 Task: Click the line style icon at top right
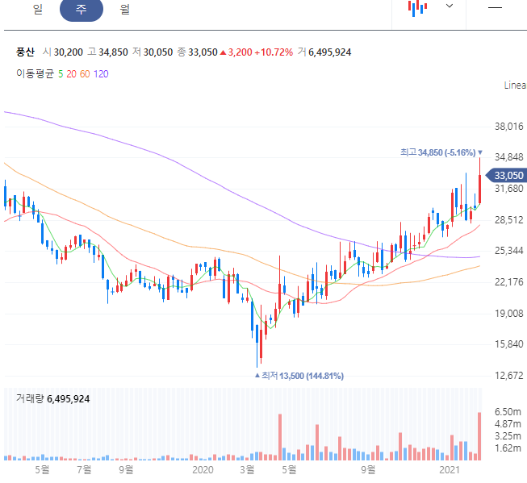coord(495,7)
